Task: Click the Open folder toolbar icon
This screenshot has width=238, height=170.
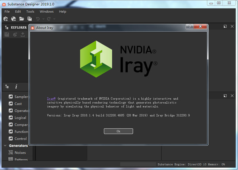Action: [21, 19]
